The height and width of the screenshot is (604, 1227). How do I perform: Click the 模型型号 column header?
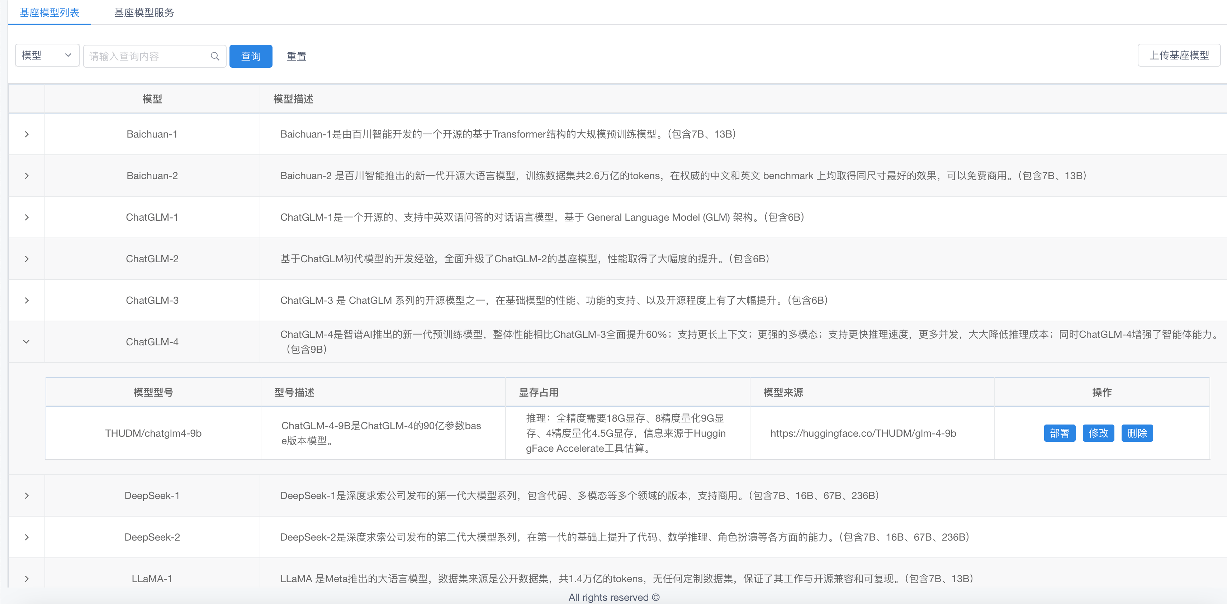pos(153,392)
